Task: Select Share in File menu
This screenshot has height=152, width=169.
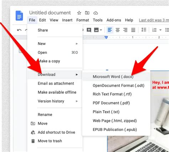Action: (55, 30)
